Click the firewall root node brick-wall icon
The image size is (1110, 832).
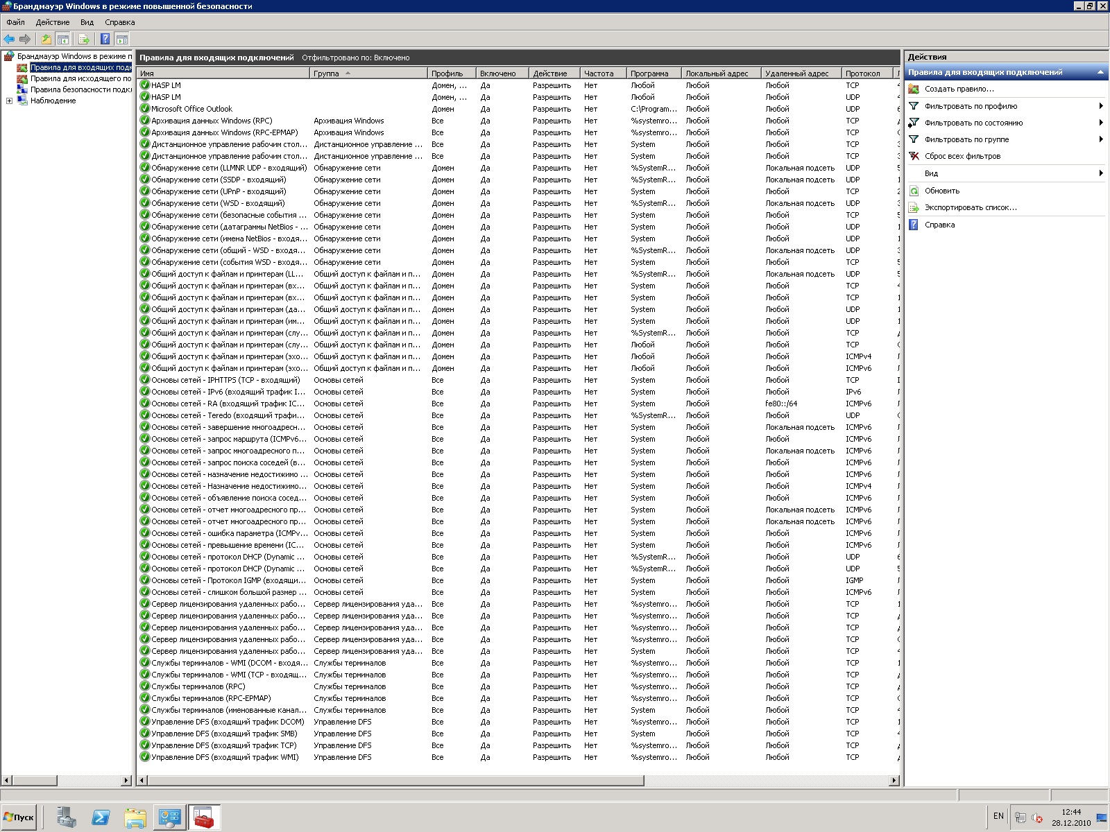(x=10, y=56)
